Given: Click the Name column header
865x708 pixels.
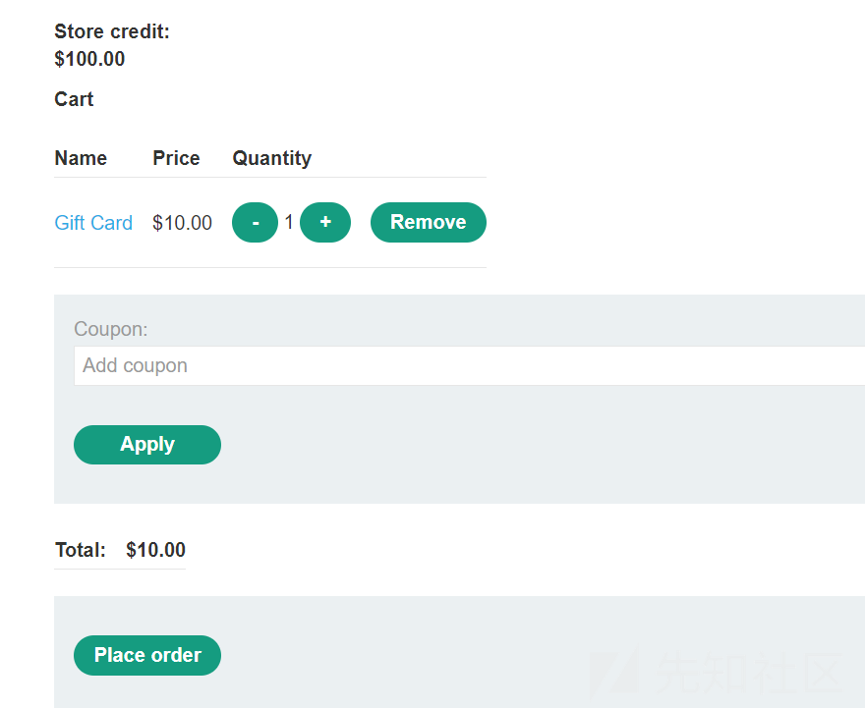Looking at the screenshot, I should coord(81,159).
